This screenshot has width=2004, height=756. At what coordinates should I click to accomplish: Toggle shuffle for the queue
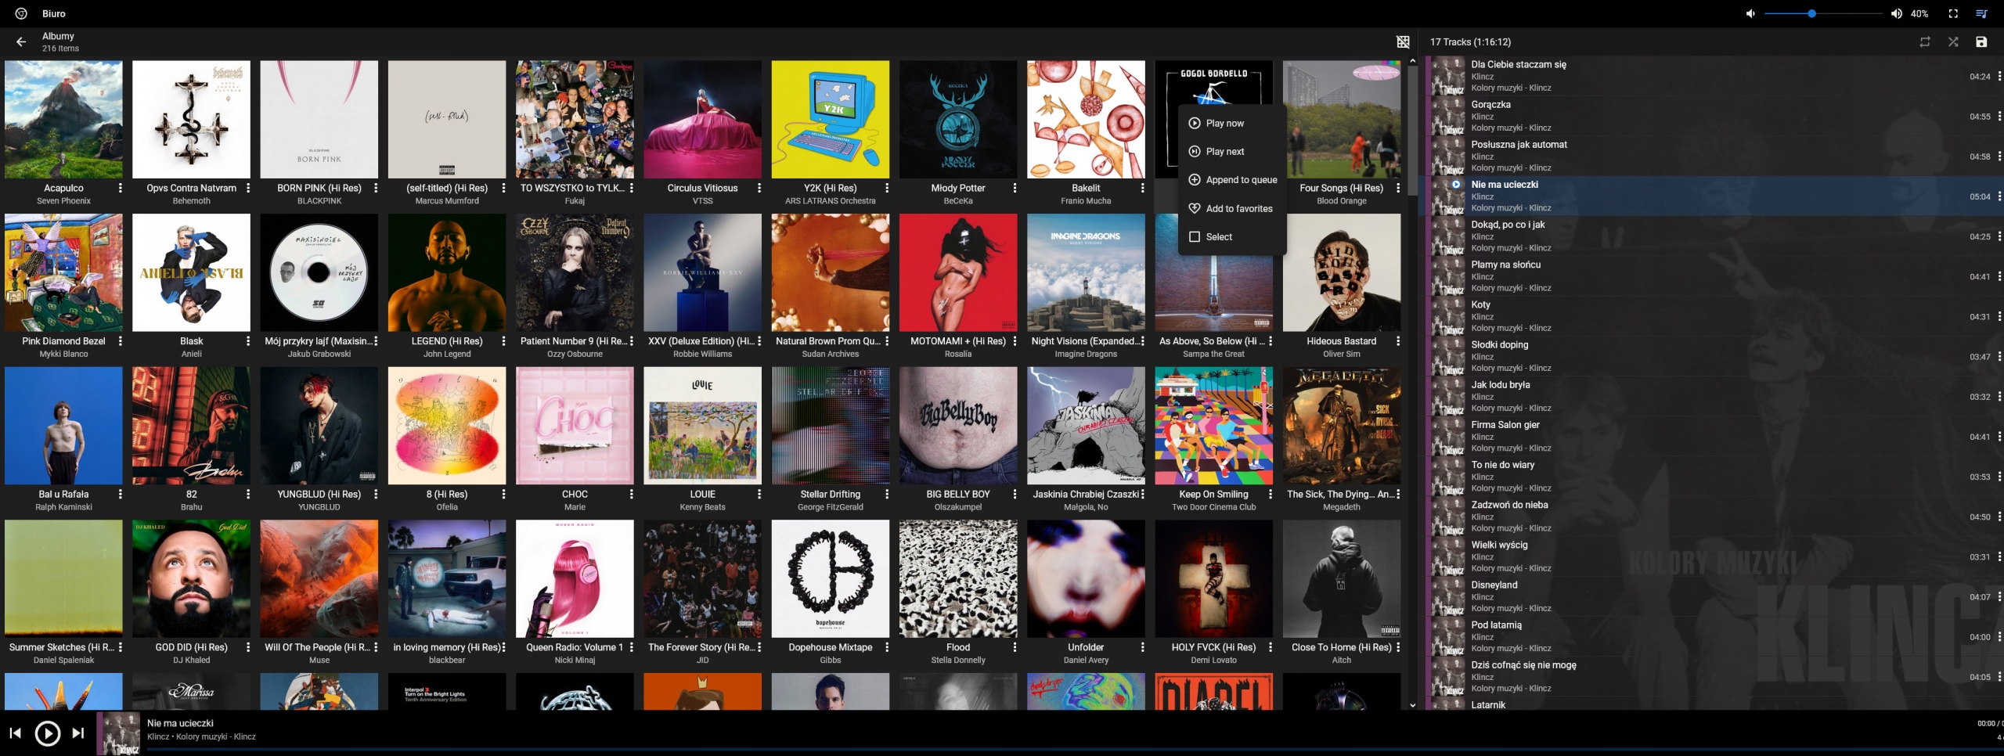pos(1953,41)
